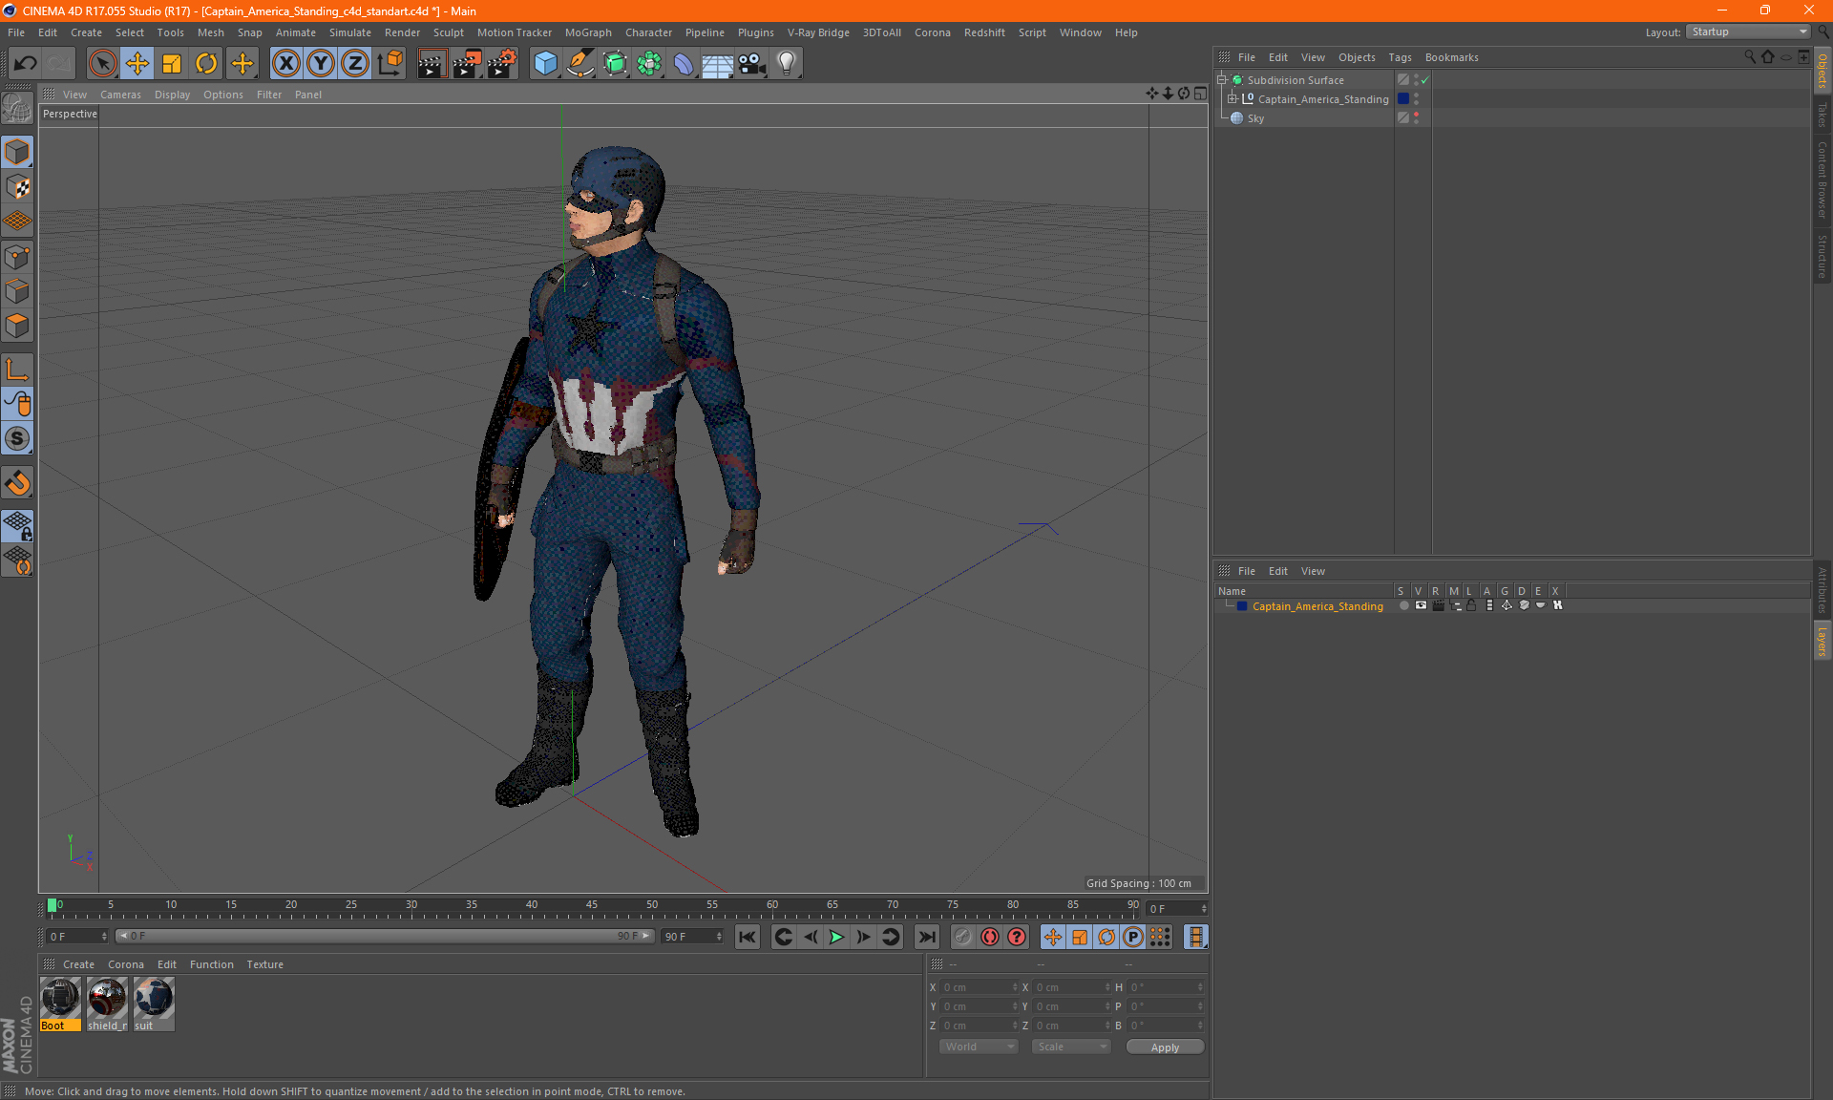Open material manager Texture menu

264,964
